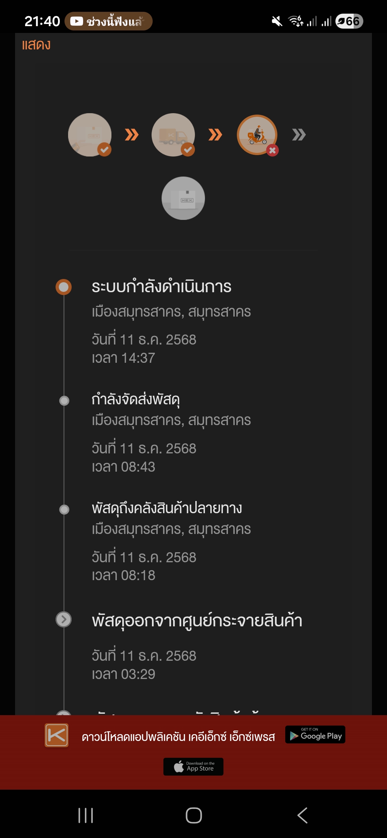Tap the KEX Express app logo
This screenshot has height=838, width=387.
(x=57, y=735)
